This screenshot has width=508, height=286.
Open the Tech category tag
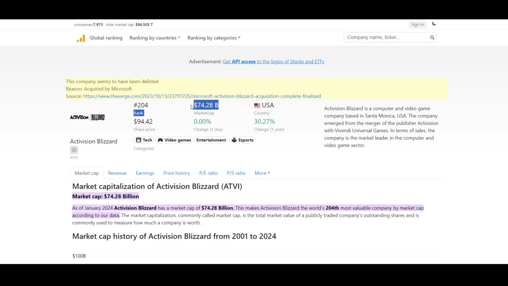tap(144, 140)
